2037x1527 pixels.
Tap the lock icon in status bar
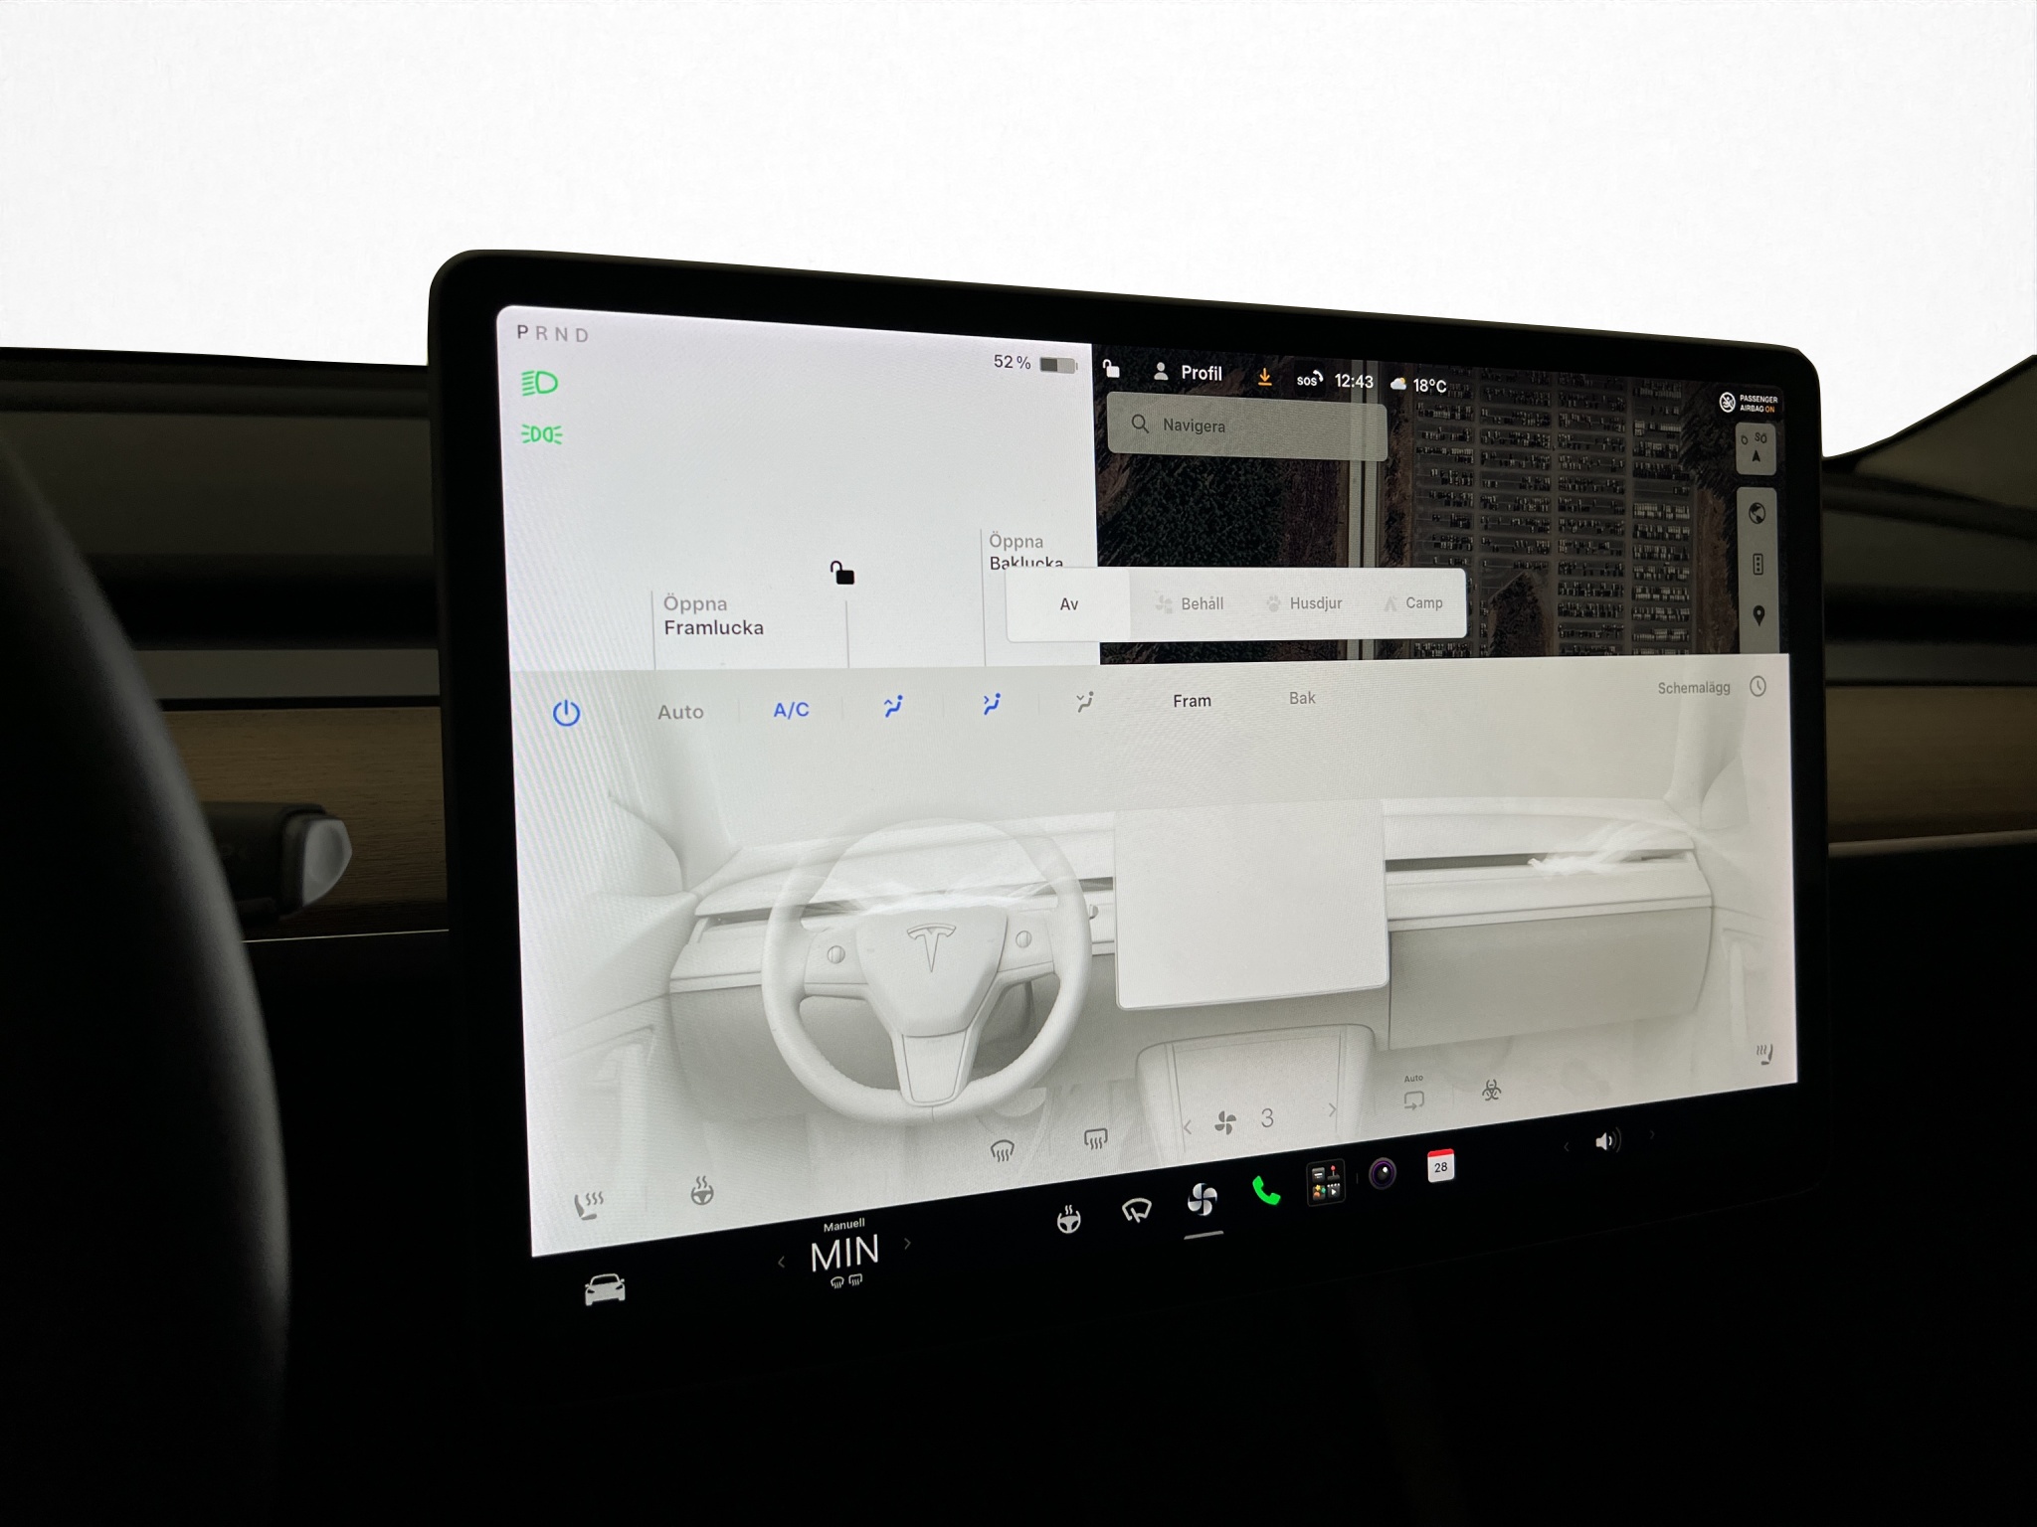coord(1112,369)
